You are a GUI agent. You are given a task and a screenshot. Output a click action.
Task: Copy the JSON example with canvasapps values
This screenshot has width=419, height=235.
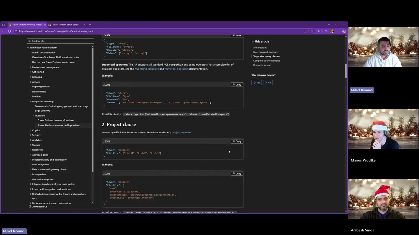[x=237, y=85]
